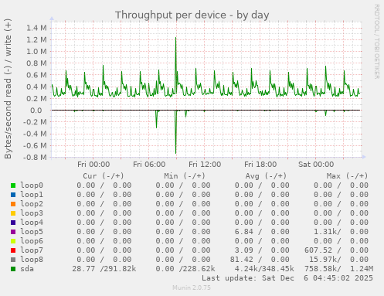The image size is (384, 296).
Task: Click the 'loop6' legend label
Action: pyautogui.click(x=32, y=241)
